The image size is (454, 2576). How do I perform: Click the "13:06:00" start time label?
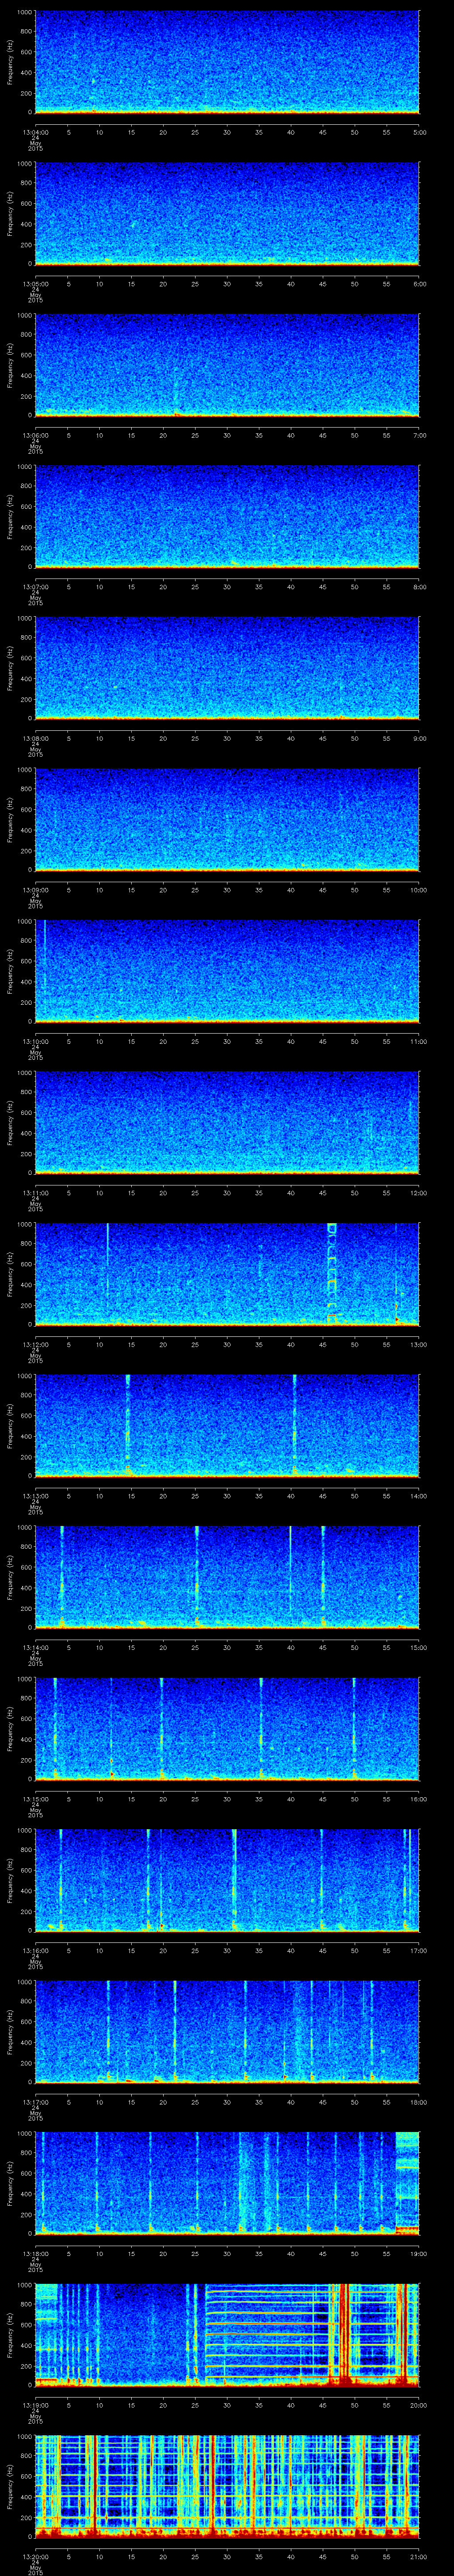pos(35,435)
